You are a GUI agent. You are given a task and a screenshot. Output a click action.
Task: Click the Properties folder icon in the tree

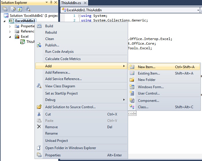[x=17, y=26]
